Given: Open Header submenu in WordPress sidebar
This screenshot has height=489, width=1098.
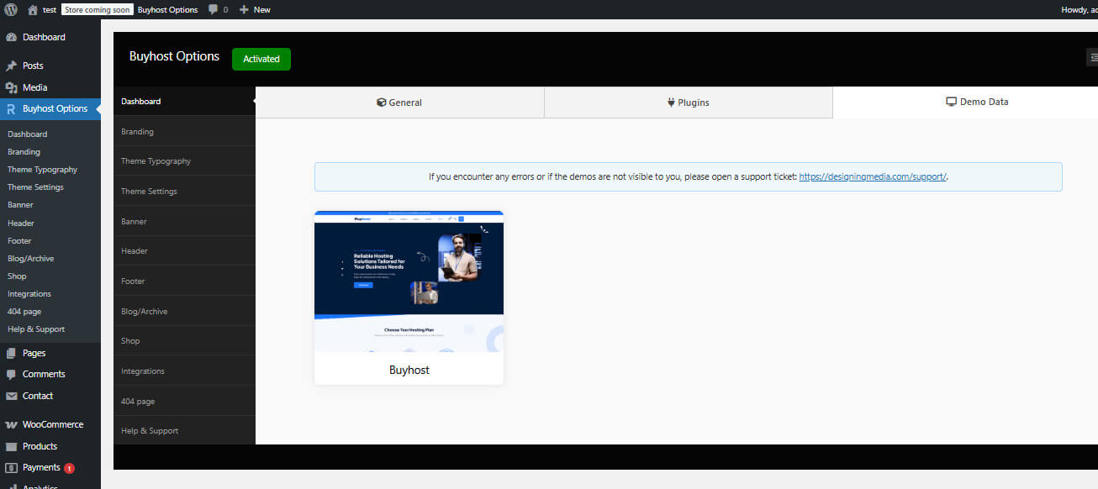Looking at the screenshot, I should point(21,223).
